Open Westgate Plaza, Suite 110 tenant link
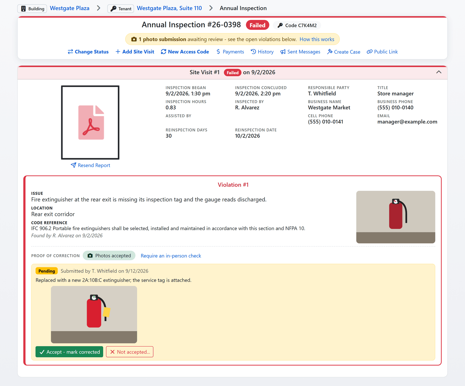465x386 pixels. pyautogui.click(x=169, y=8)
